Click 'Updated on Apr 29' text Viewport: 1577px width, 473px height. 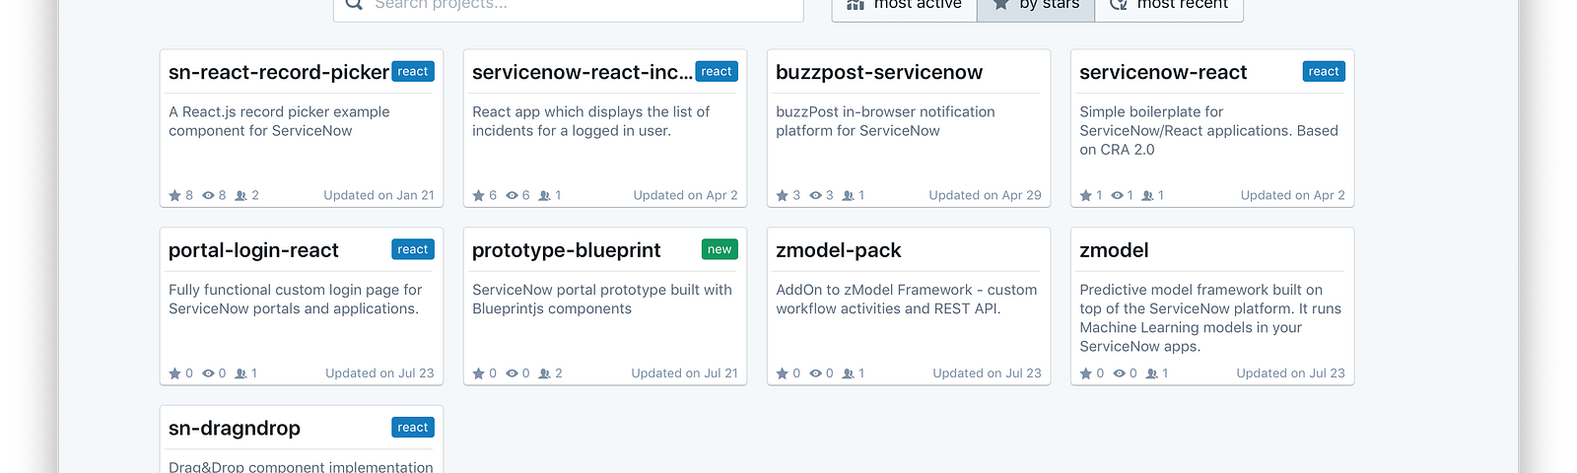tap(985, 195)
